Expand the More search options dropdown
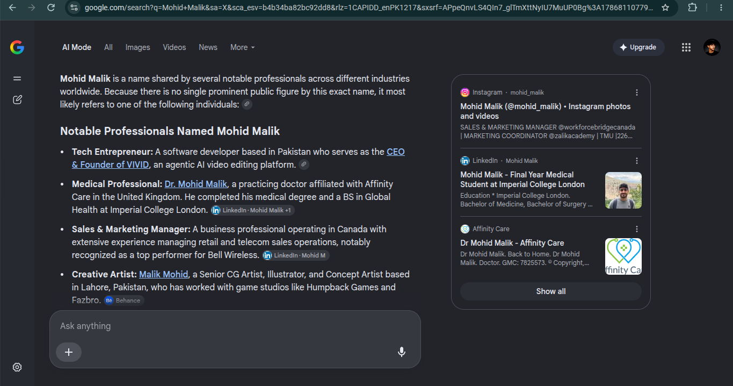Image resolution: width=733 pixels, height=386 pixels. click(243, 47)
